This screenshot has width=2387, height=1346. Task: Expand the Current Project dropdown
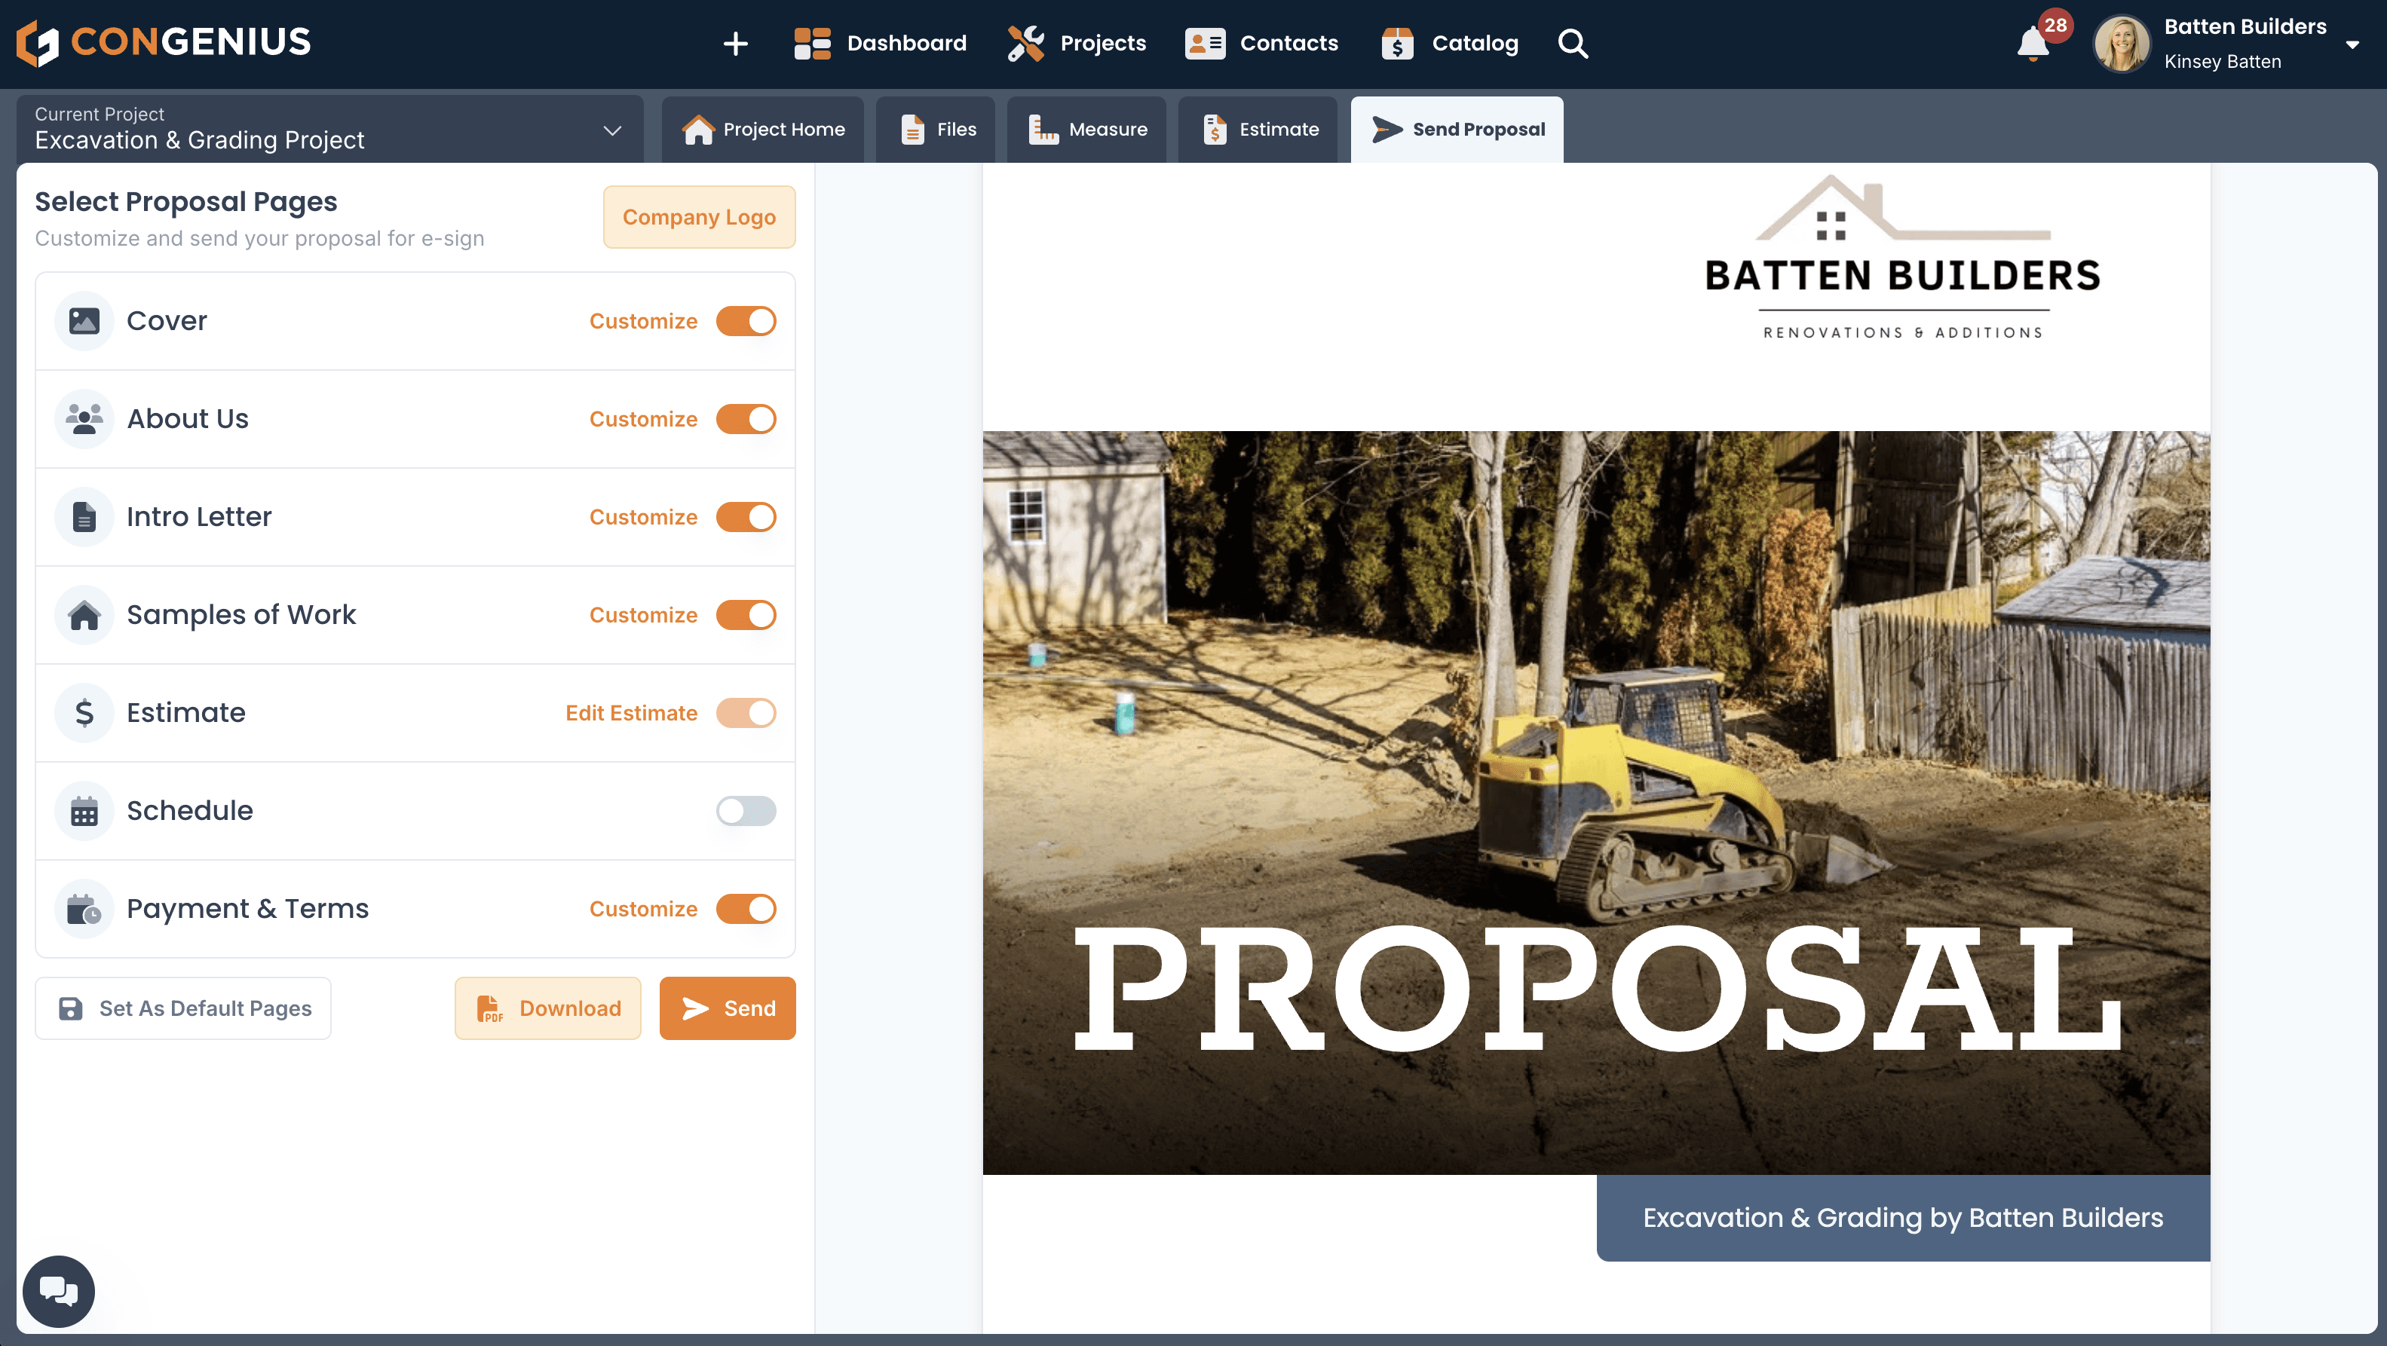[x=611, y=130]
